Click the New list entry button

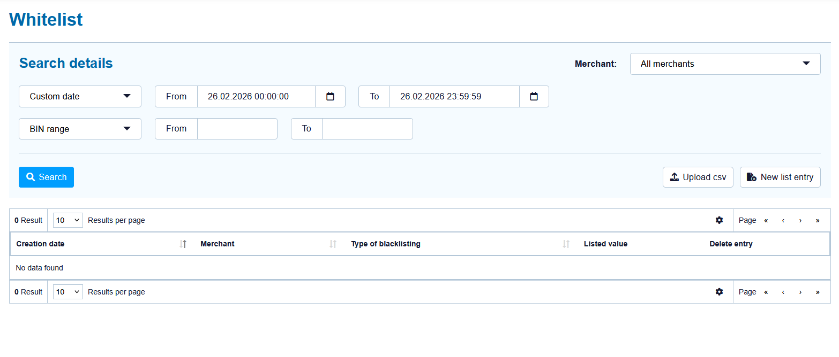tap(780, 177)
